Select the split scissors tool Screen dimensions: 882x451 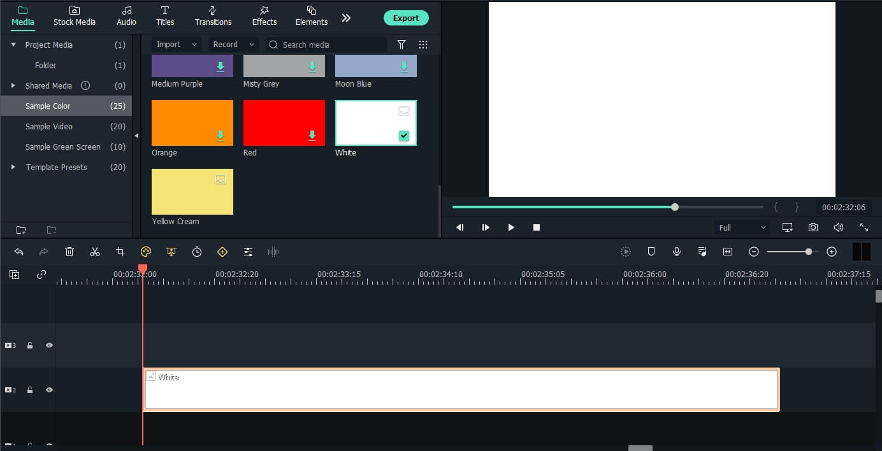tap(95, 252)
